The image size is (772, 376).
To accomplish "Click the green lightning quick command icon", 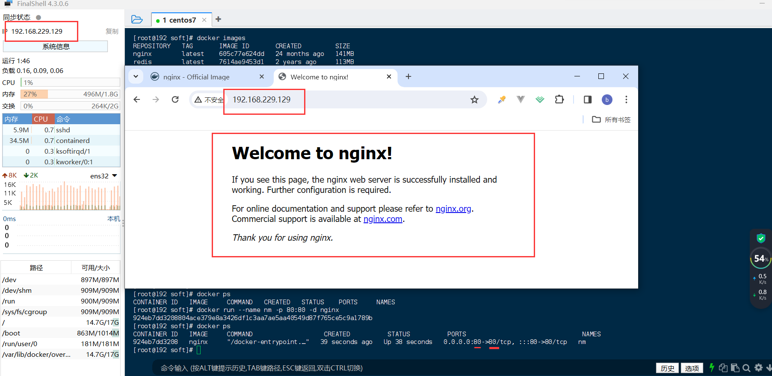I will (x=712, y=367).
